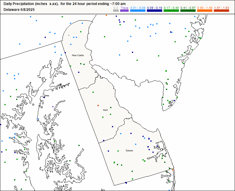
Task: Click the 0.17 - 0.40 legend label
Action: 171,8
